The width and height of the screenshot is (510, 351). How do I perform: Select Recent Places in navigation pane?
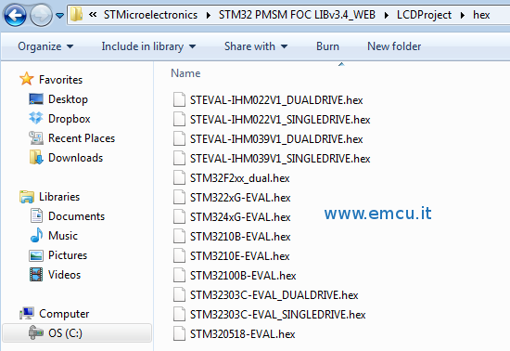click(82, 138)
